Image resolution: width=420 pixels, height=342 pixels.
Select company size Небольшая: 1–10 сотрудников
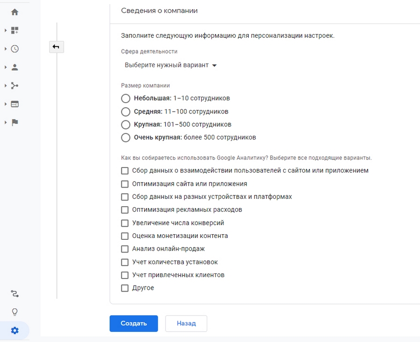[x=125, y=98]
